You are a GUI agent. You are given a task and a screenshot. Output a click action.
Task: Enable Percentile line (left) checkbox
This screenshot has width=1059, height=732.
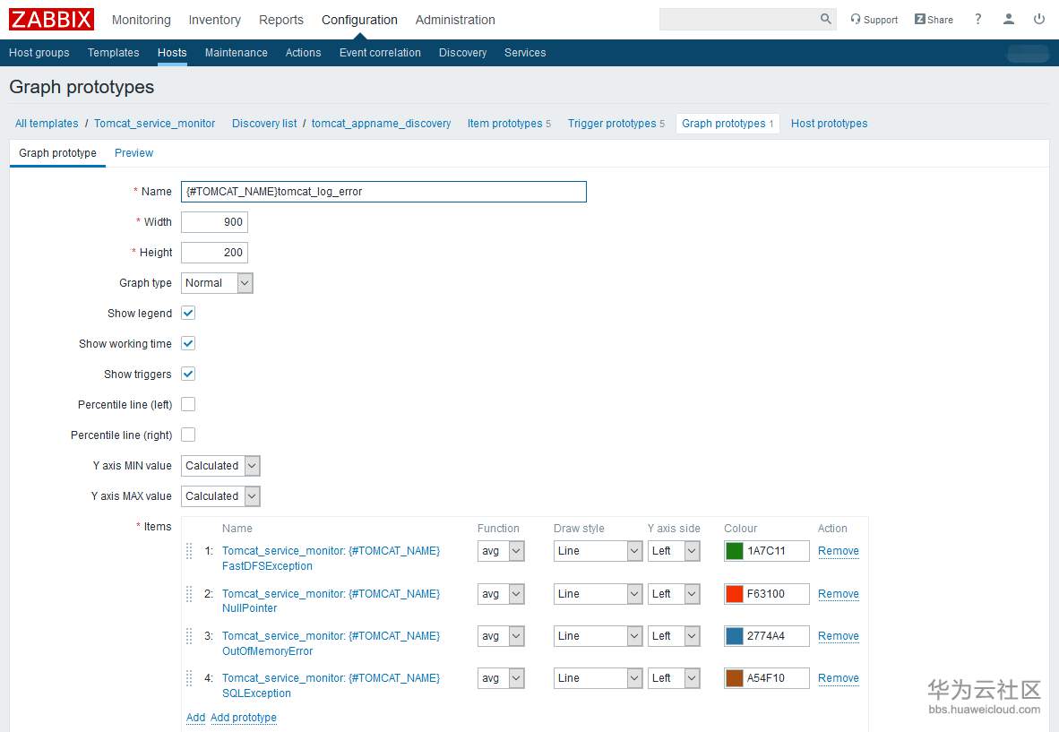(188, 404)
